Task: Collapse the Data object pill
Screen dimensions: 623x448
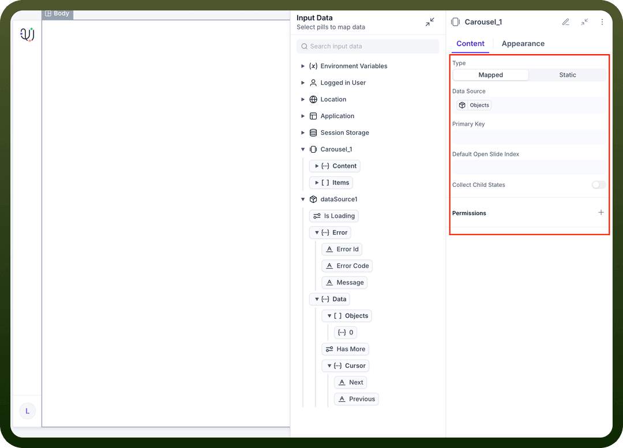Action: pyautogui.click(x=317, y=299)
